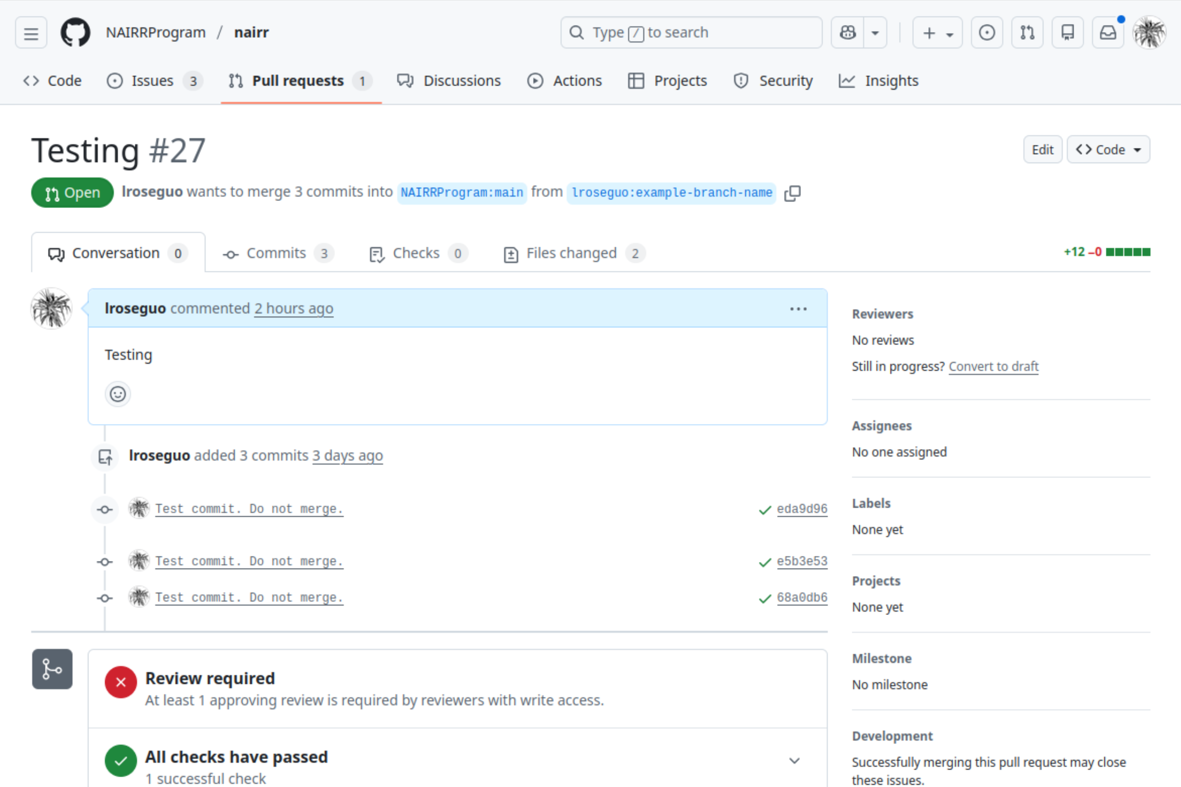The image size is (1181, 787).
Task: Click the NAIRRProgram:main base branch label
Action: (x=462, y=193)
